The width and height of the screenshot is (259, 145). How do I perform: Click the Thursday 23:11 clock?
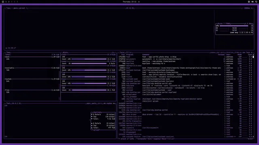click(129, 2)
